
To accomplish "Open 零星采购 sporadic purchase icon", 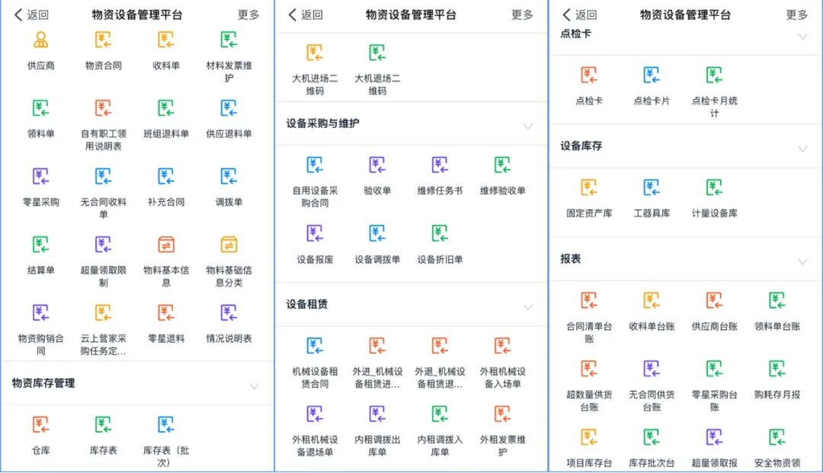I will pyautogui.click(x=42, y=181).
